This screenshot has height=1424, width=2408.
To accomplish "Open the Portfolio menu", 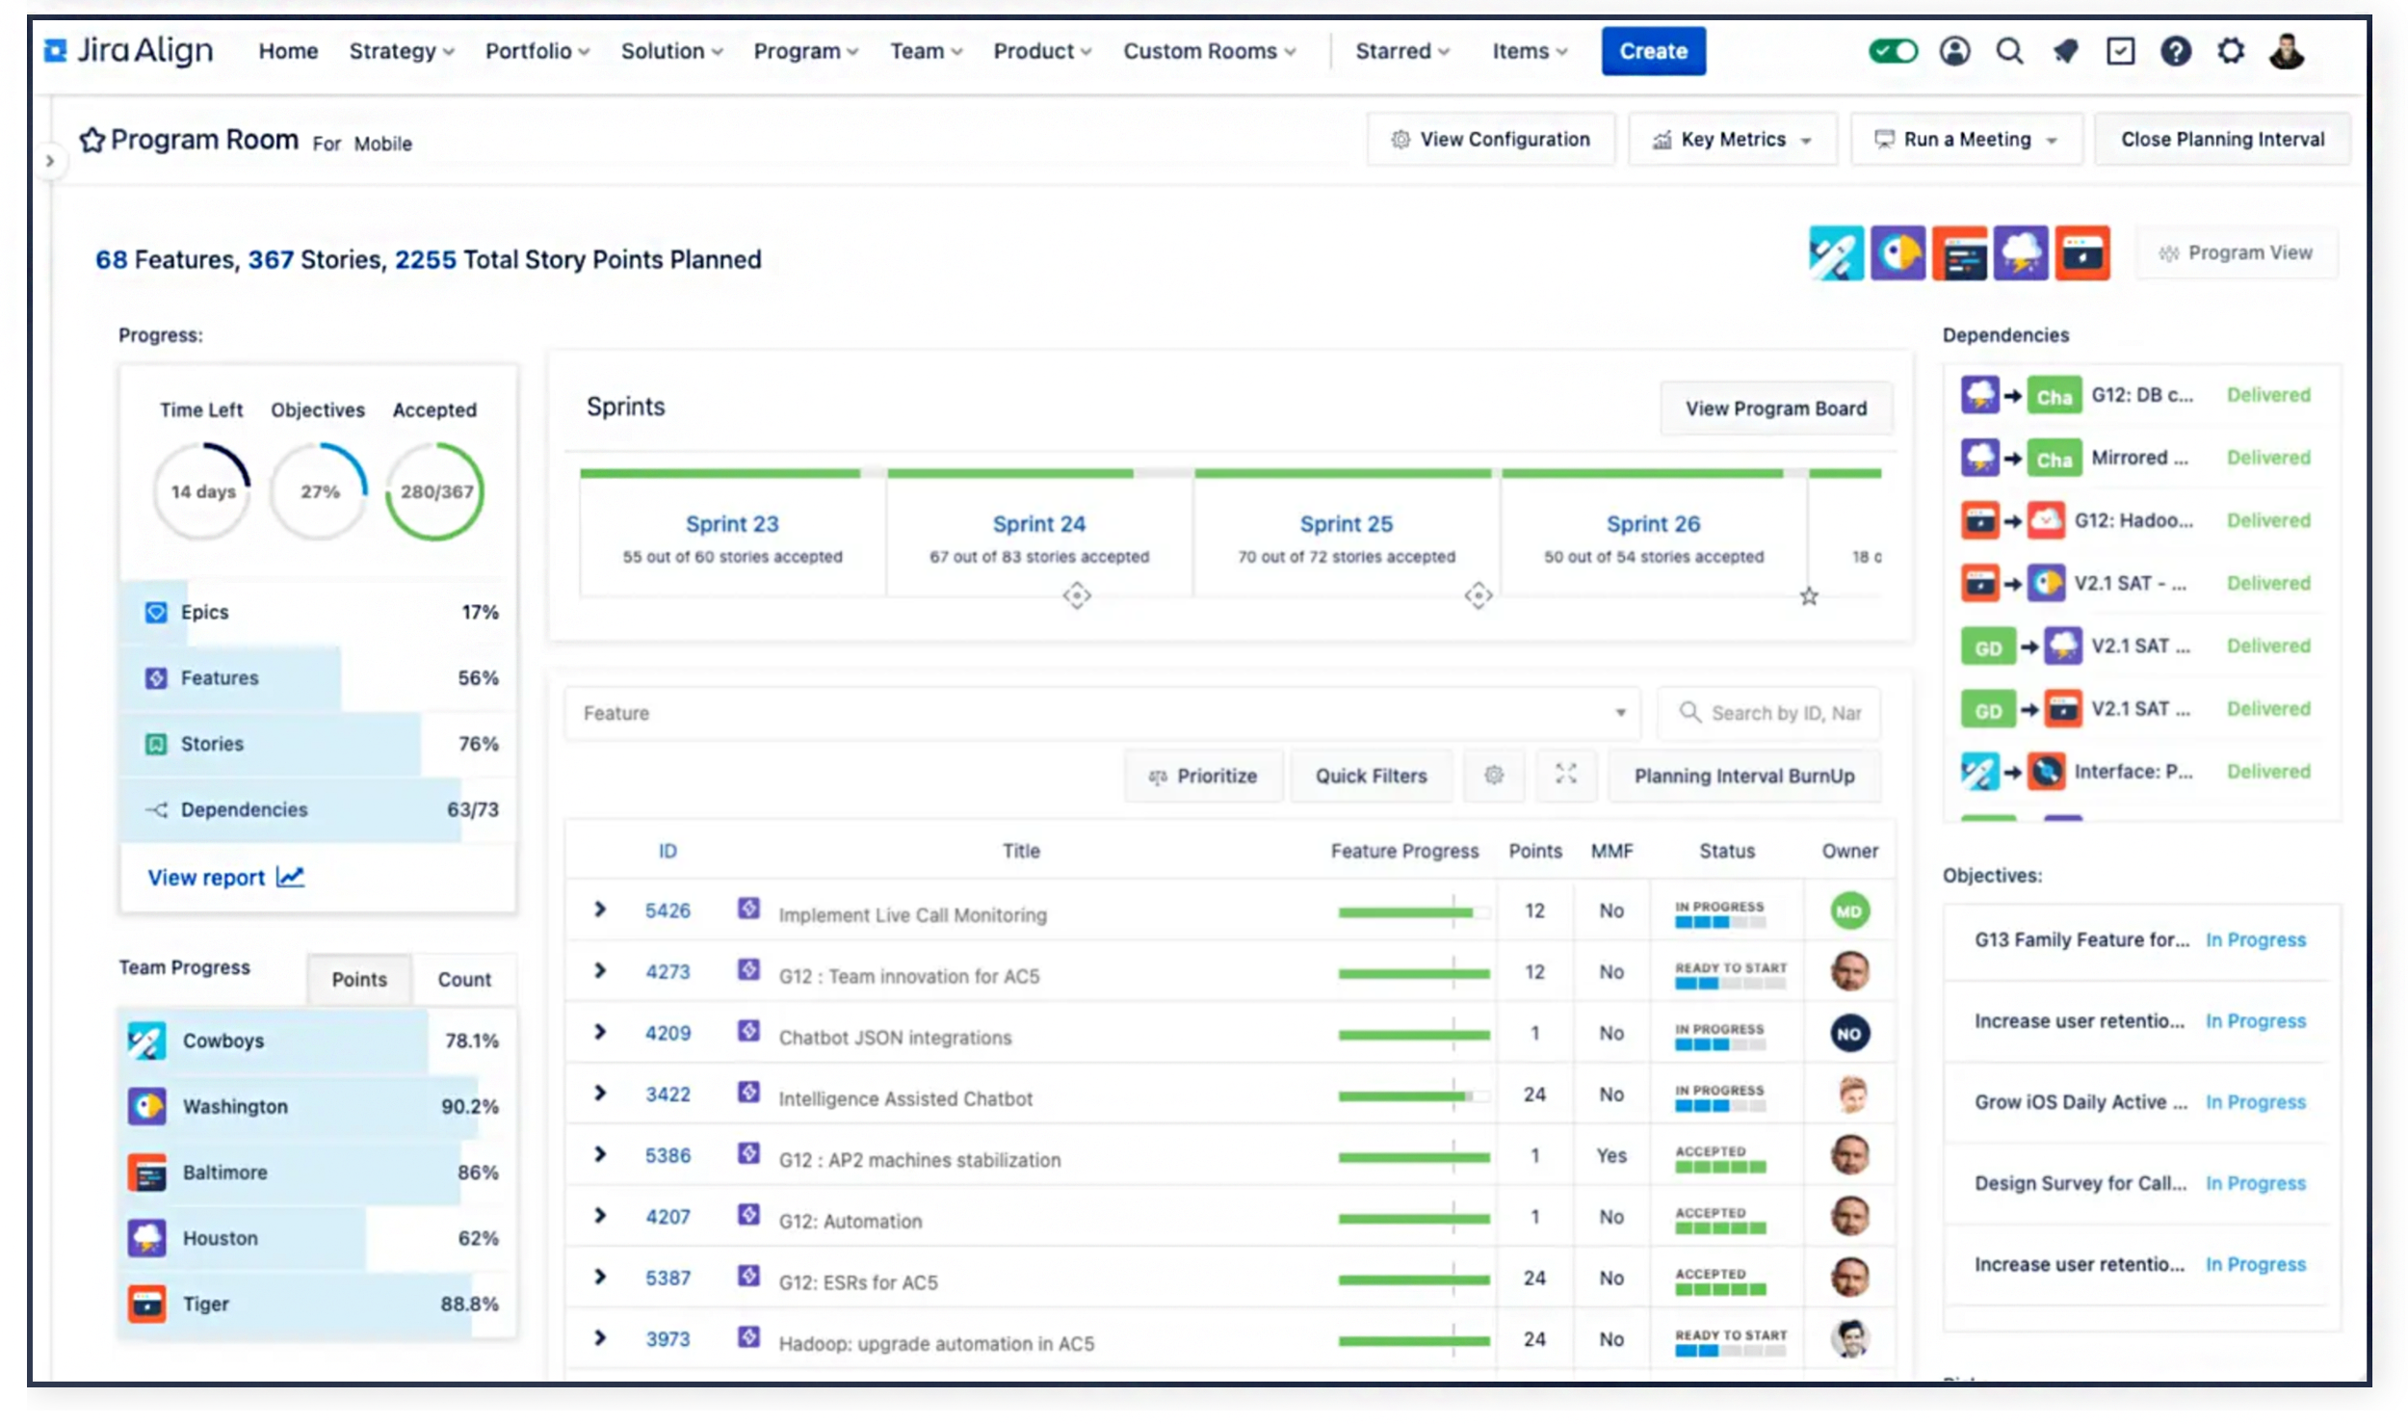I will pos(537,51).
